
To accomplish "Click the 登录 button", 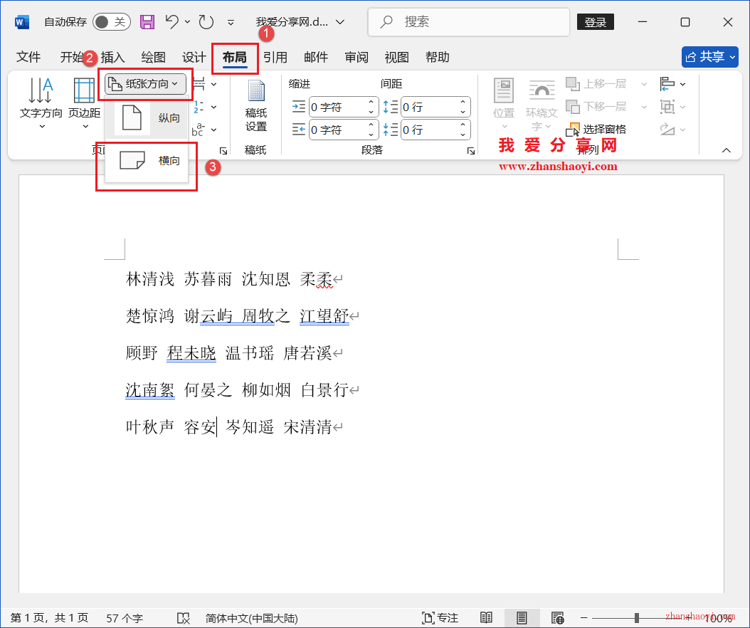I will pyautogui.click(x=596, y=22).
